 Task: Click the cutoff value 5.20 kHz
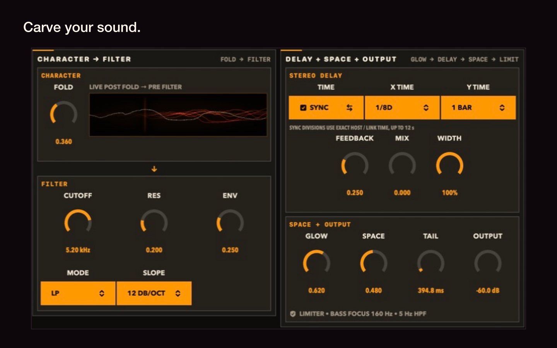point(78,250)
